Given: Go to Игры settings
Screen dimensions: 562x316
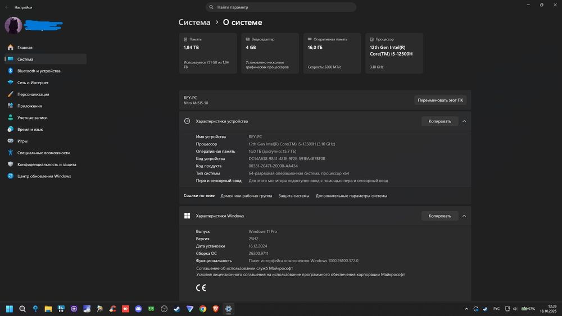Looking at the screenshot, I should pos(46,141).
